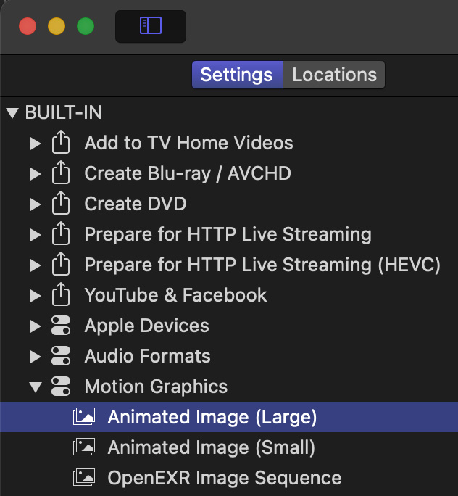Click the share icon beside Create DVD
The width and height of the screenshot is (458, 496).
pyautogui.click(x=61, y=204)
